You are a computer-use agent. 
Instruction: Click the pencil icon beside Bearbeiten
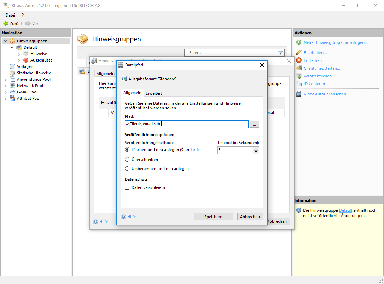pyautogui.click(x=299, y=53)
